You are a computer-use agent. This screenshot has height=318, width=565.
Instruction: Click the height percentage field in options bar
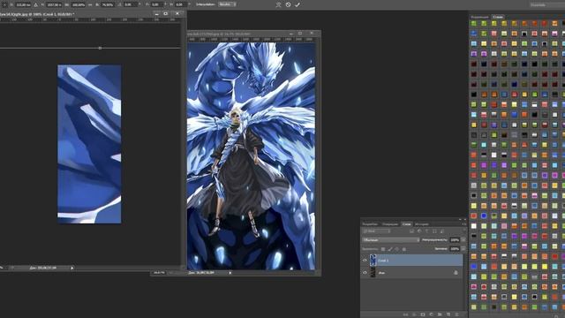point(108,4)
